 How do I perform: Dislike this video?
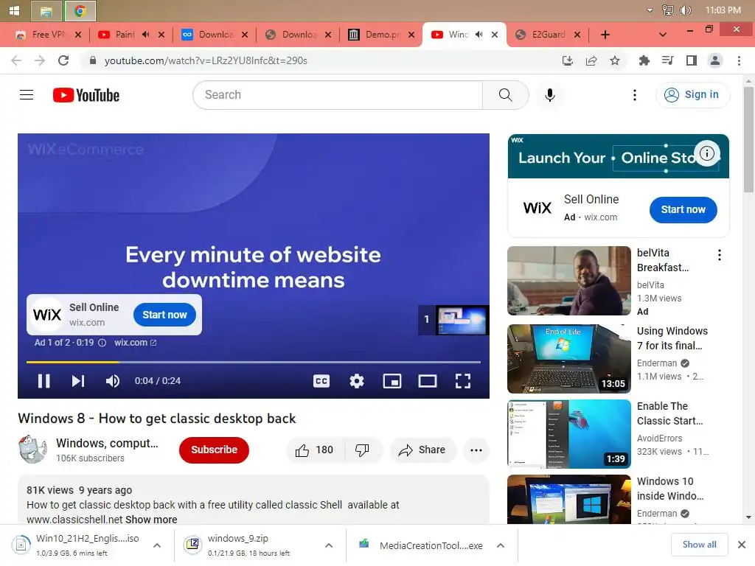tap(363, 450)
